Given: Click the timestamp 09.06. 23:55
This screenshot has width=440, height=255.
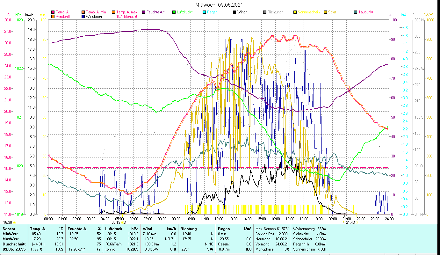Looking at the screenshot, I should coord(14,249).
